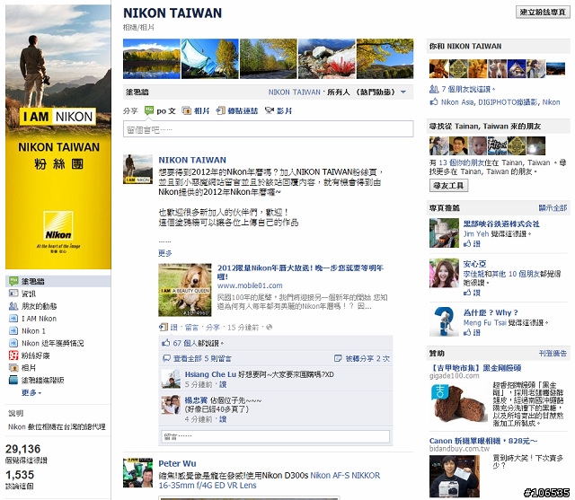Click the dog calendar link thumbnail
This screenshot has height=500, width=575.
(x=185, y=290)
